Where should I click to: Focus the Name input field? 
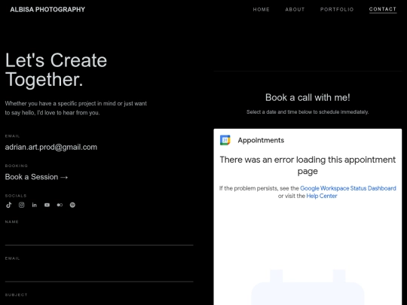pyautogui.click(x=99, y=236)
